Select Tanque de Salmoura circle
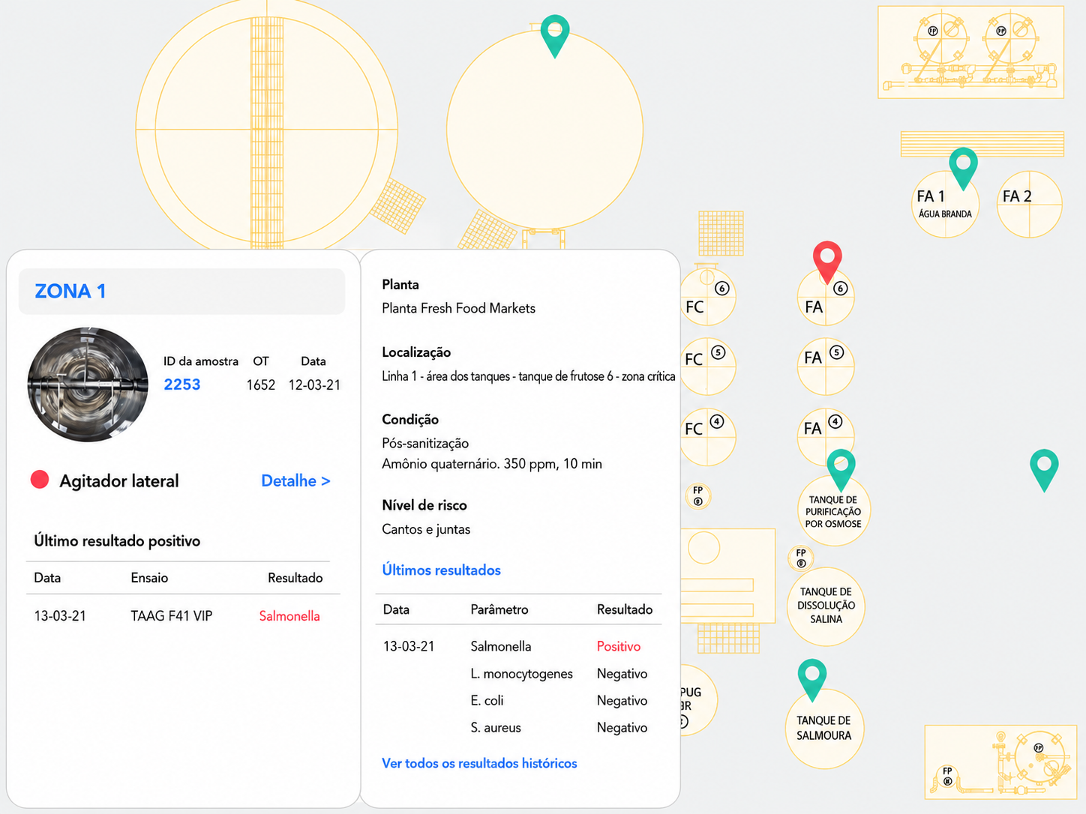The width and height of the screenshot is (1086, 814). (824, 729)
